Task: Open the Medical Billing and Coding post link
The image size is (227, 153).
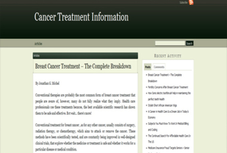Action: 168,127
